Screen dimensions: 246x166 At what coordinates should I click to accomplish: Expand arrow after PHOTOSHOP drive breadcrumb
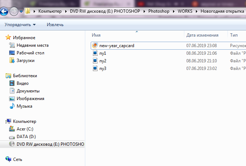tap(144, 11)
